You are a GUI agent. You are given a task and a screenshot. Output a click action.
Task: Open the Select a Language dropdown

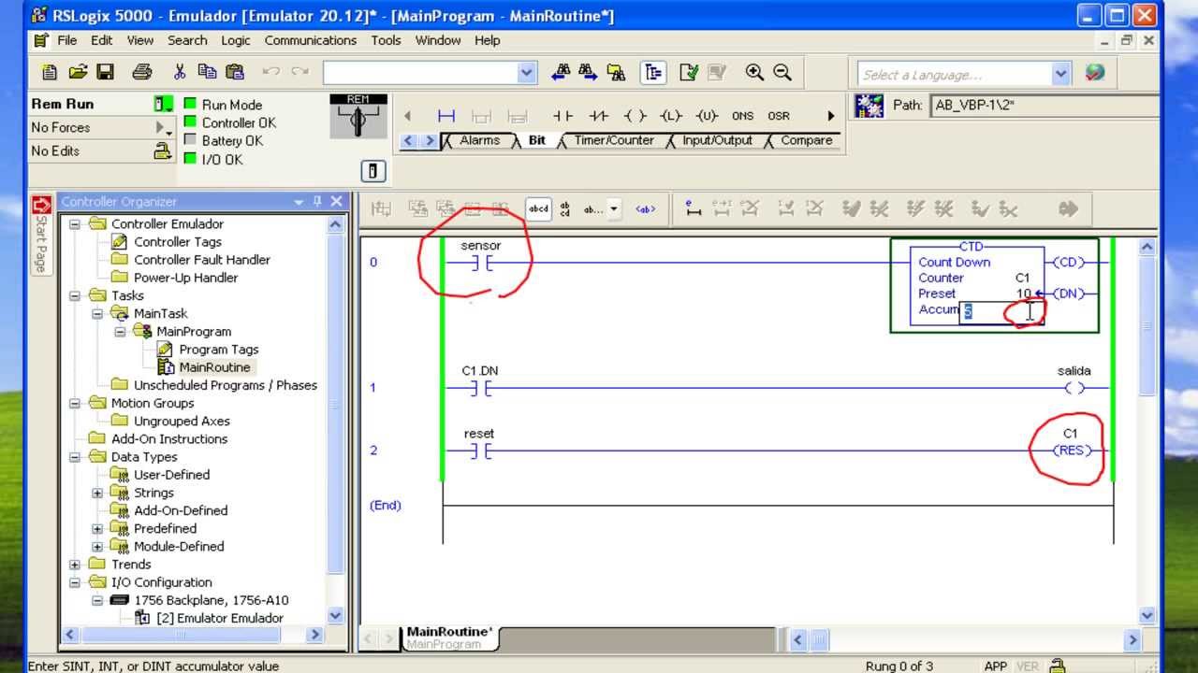click(1060, 74)
